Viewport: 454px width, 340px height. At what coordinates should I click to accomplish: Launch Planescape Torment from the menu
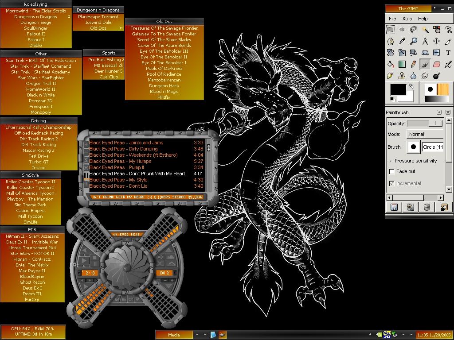[98, 16]
